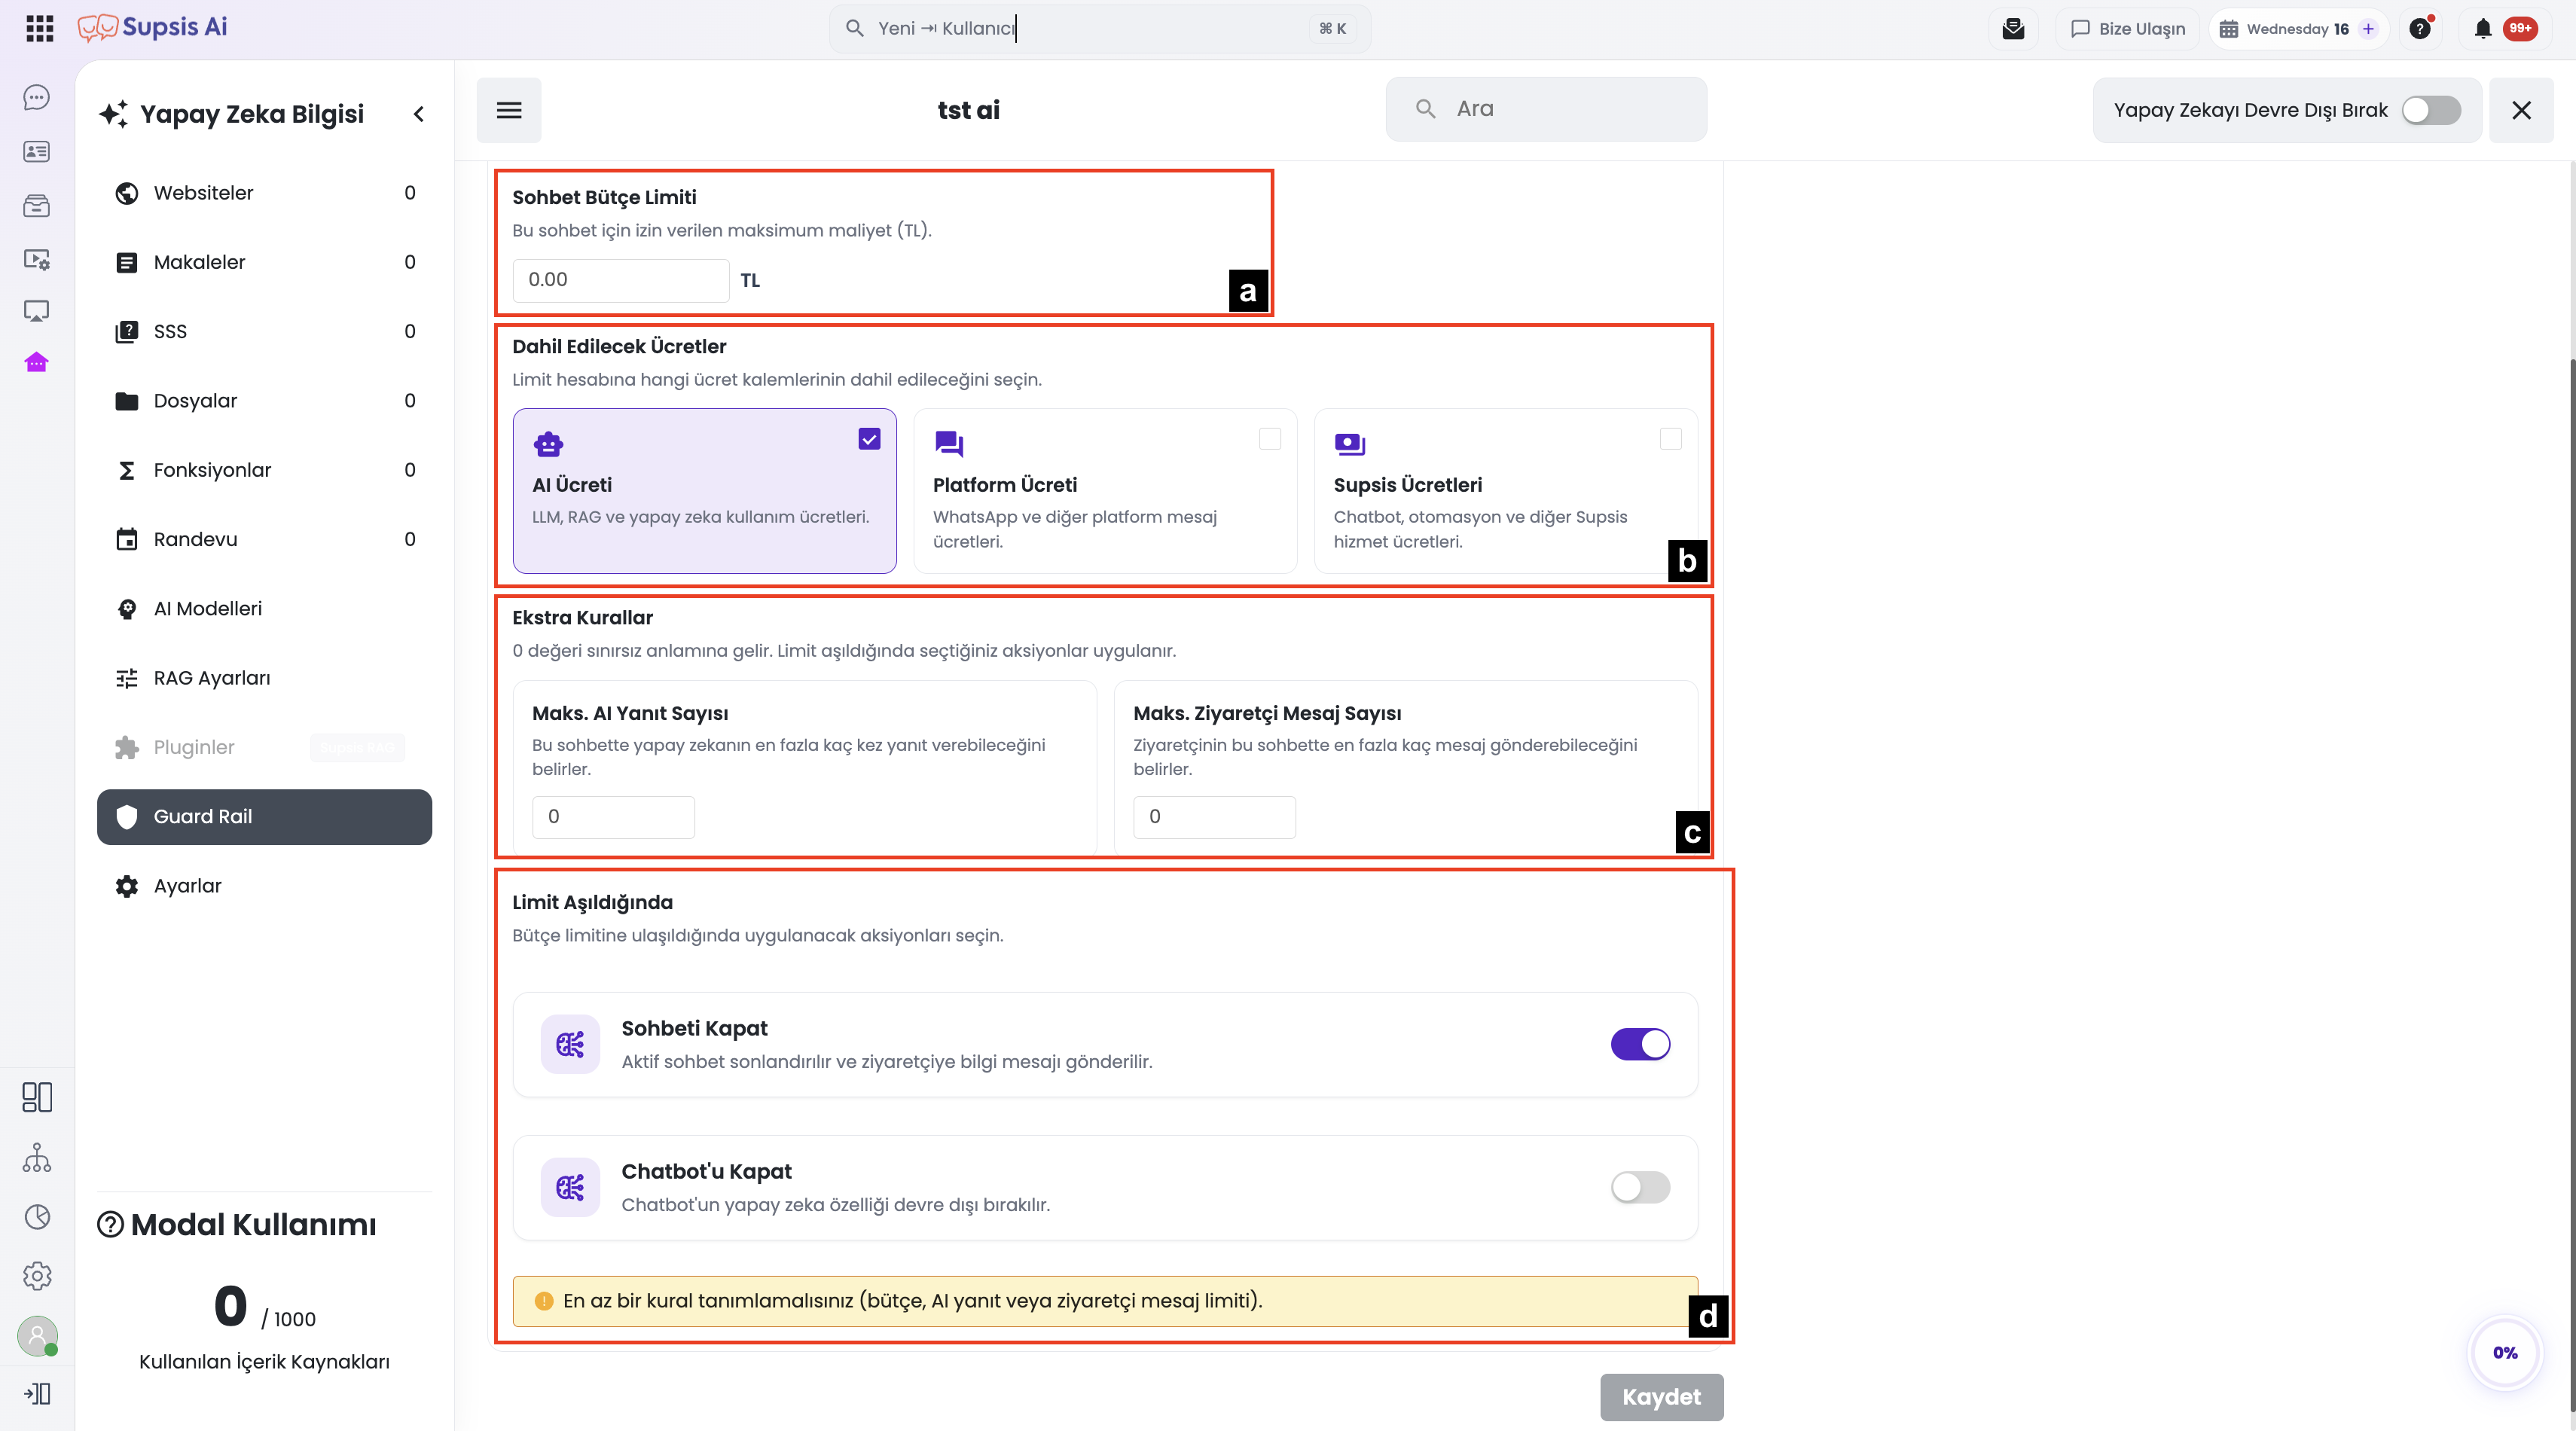Open Makaleler in the sidebar menu

(x=265, y=262)
